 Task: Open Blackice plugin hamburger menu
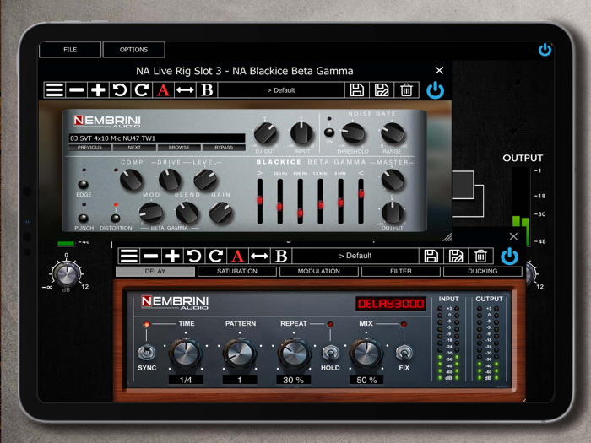click(x=55, y=90)
